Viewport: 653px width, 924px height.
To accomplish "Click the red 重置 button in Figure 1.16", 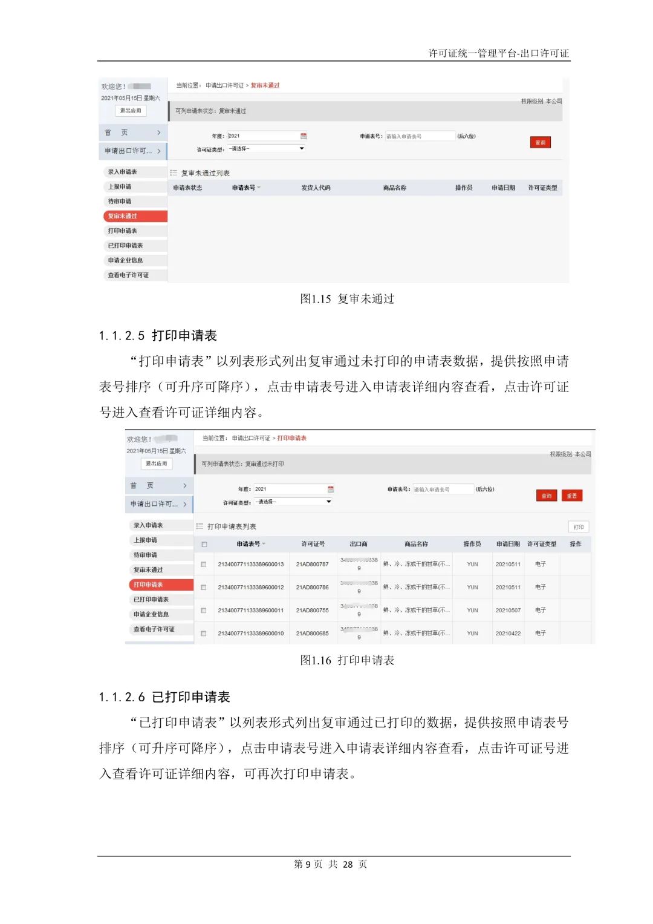I will tap(572, 496).
